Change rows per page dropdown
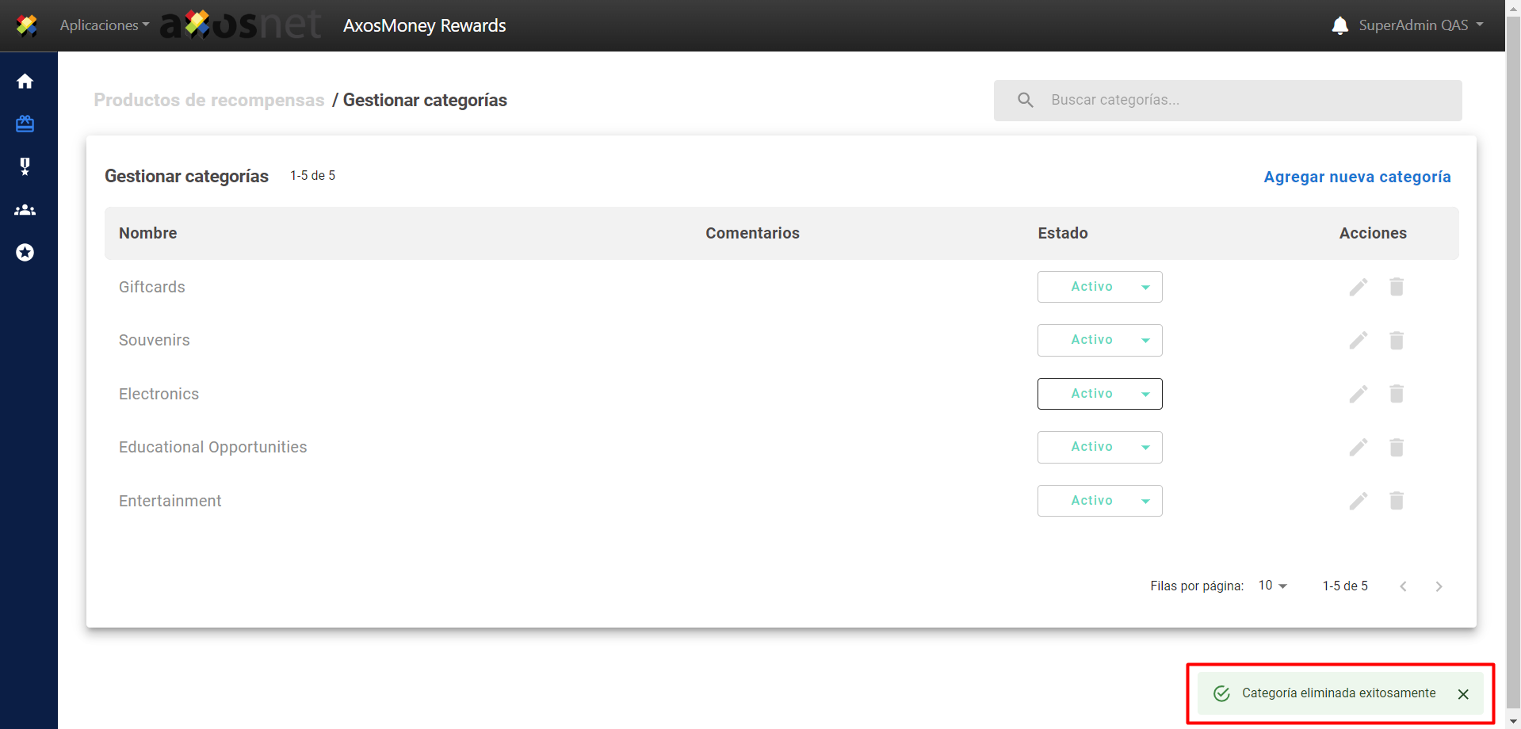1521x729 pixels. pos(1272,586)
